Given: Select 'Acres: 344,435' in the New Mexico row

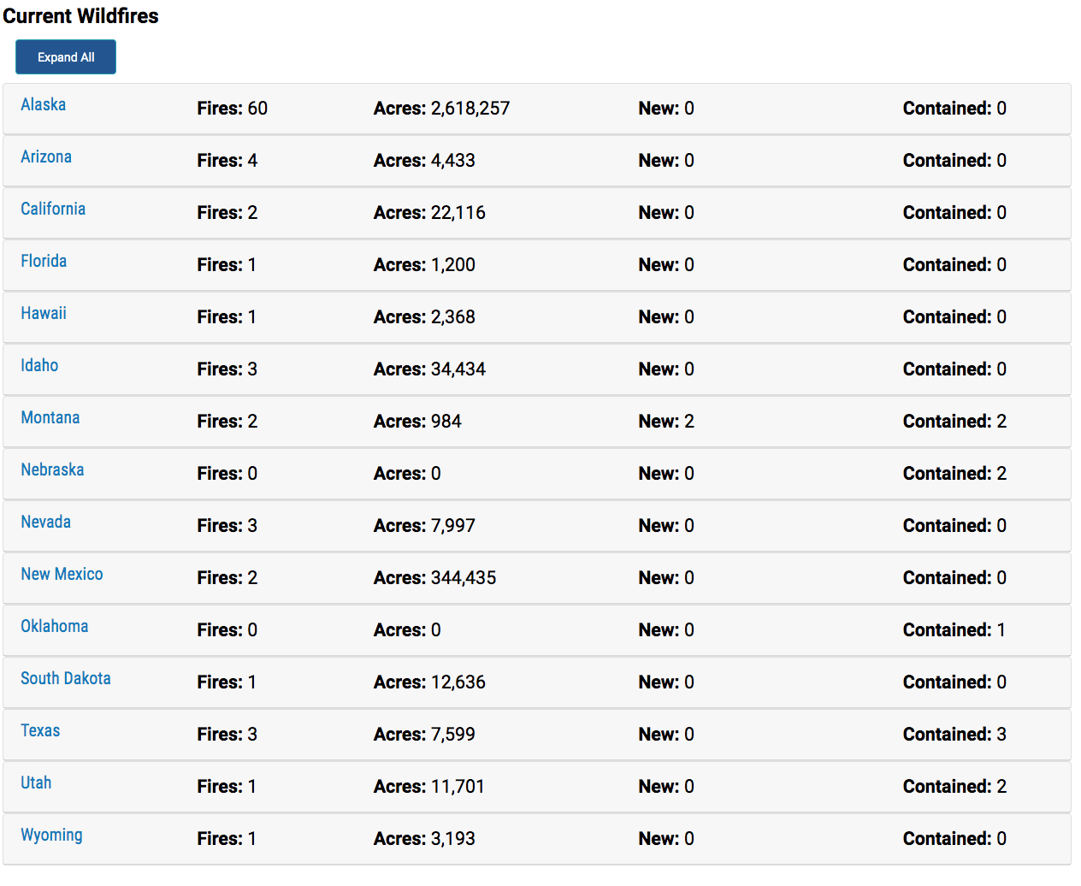Looking at the screenshot, I should coord(434,578).
